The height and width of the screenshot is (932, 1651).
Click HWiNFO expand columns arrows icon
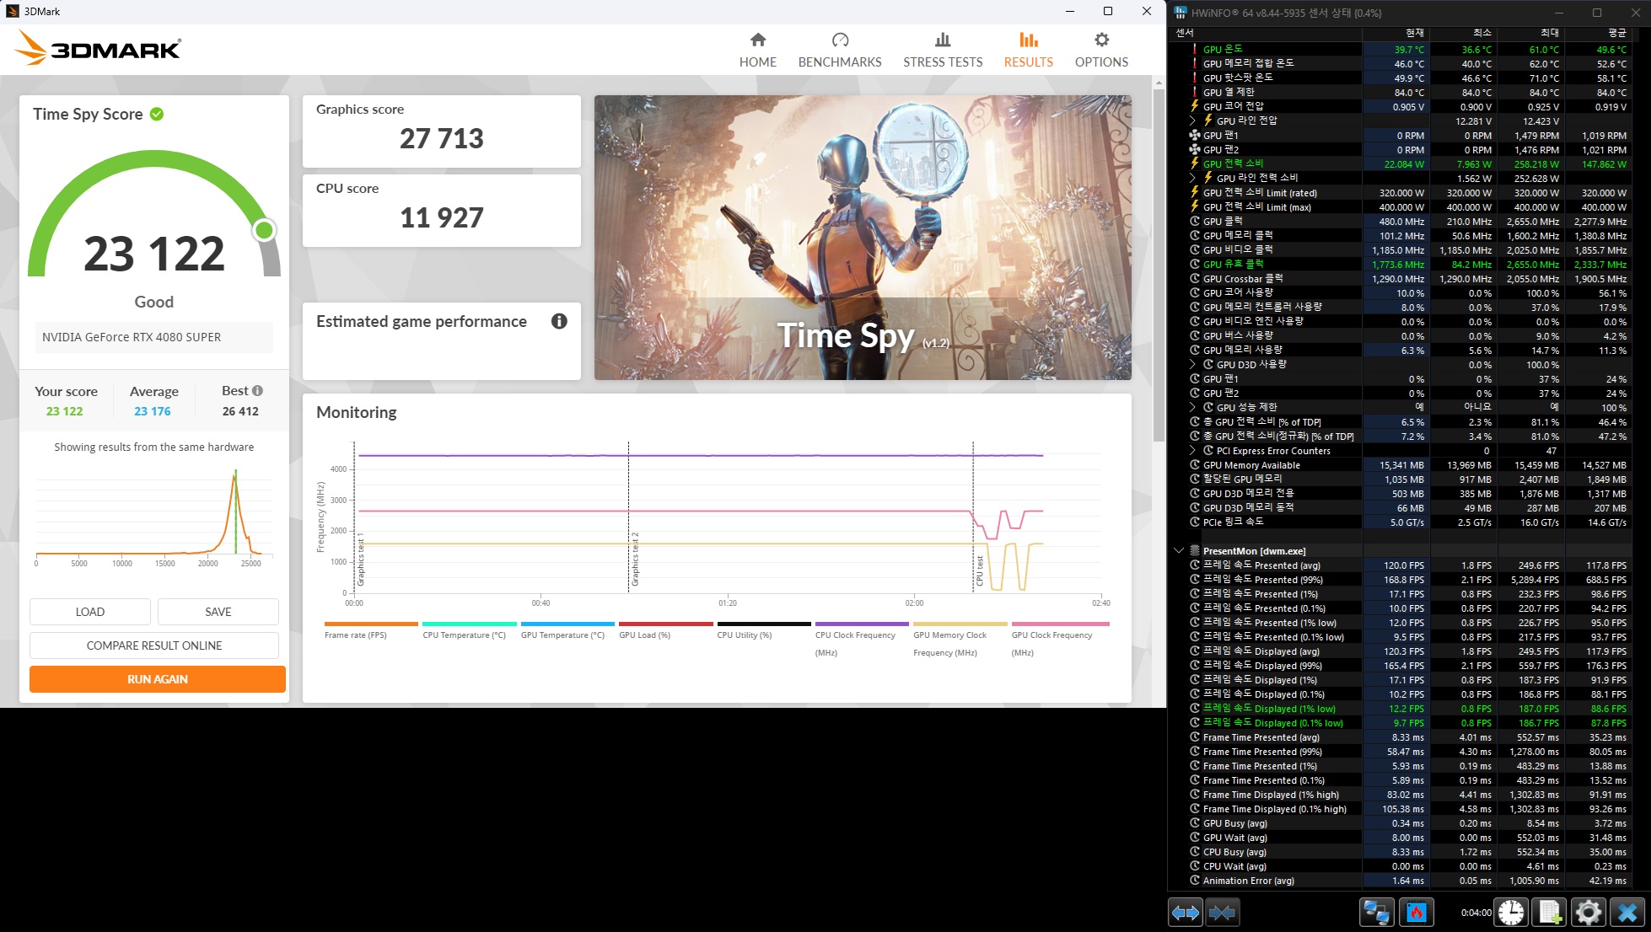click(1186, 913)
